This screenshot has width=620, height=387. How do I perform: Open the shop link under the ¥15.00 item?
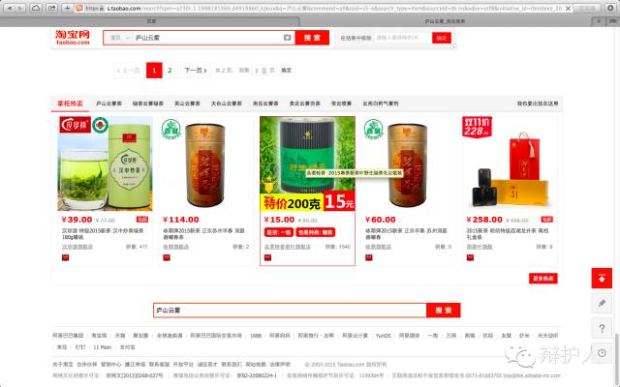coord(288,247)
